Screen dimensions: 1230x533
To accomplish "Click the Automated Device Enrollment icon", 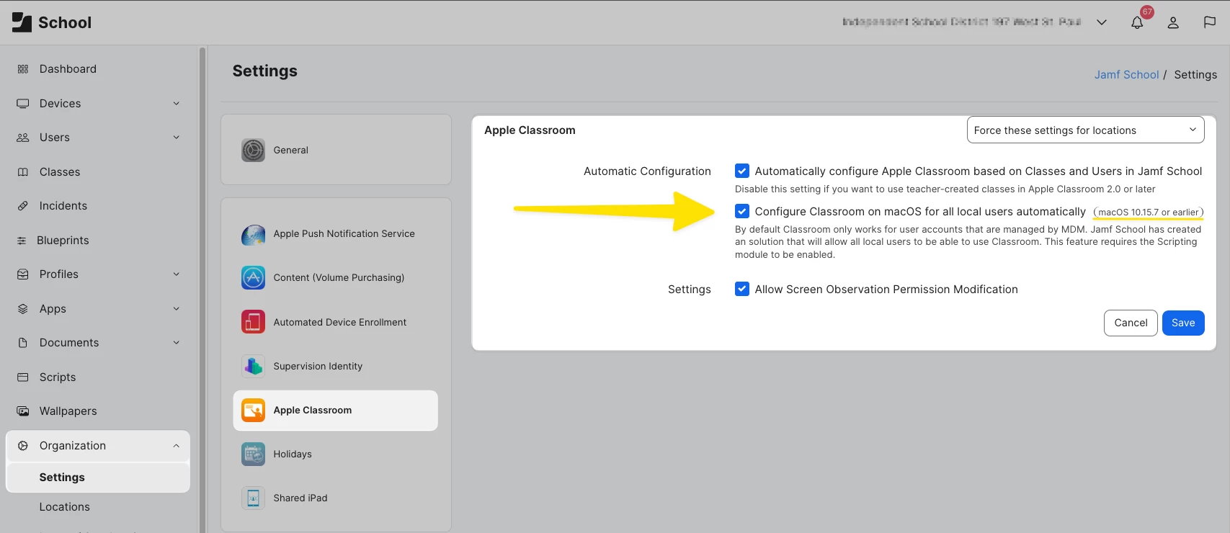I will [x=253, y=322].
